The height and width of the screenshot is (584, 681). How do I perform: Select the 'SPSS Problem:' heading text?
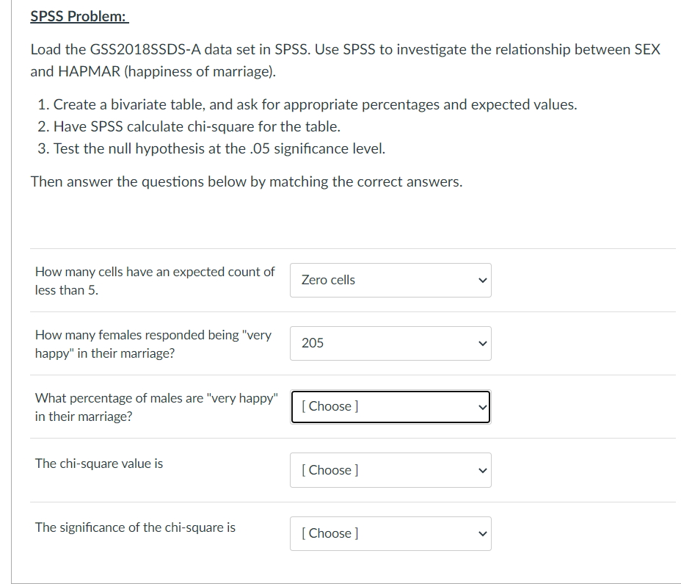[x=79, y=15]
